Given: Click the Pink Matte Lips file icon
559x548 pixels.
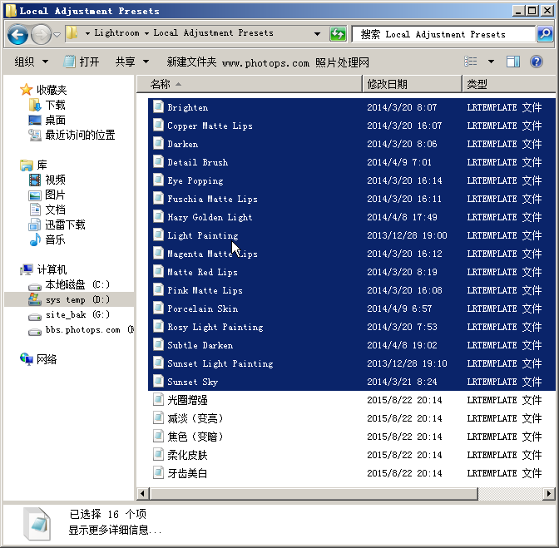Looking at the screenshot, I should 158,289.
